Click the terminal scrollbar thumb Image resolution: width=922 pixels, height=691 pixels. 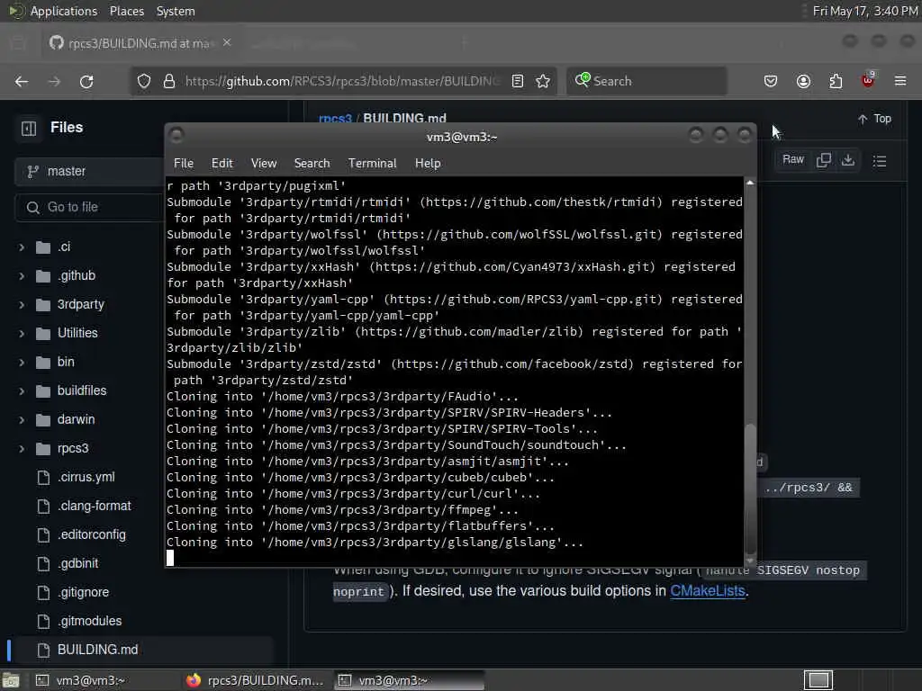tap(750, 488)
